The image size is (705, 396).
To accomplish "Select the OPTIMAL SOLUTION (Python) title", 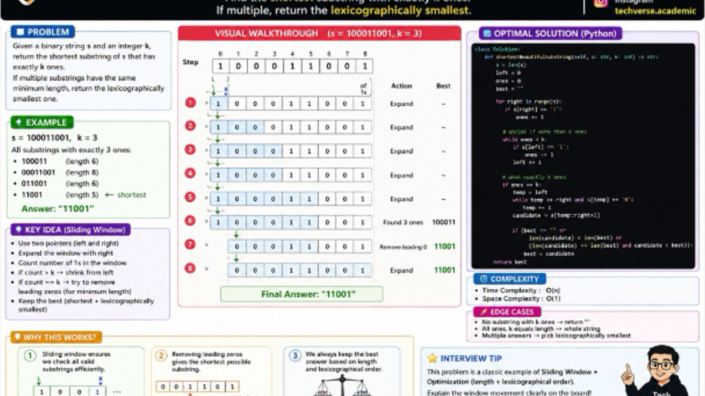I will [x=555, y=34].
